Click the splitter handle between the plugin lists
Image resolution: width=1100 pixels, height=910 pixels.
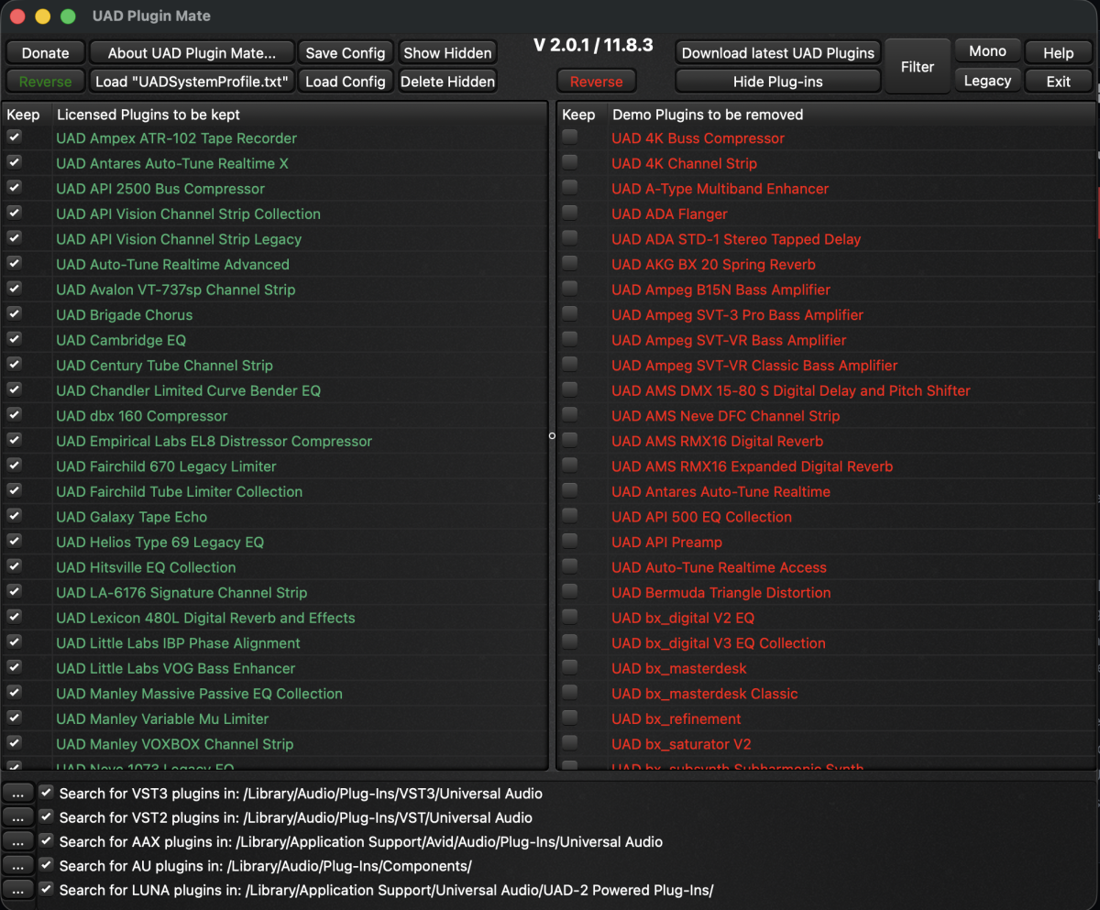[552, 435]
